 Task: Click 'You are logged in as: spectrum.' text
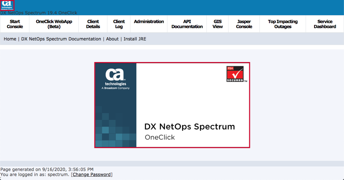tap(35, 175)
